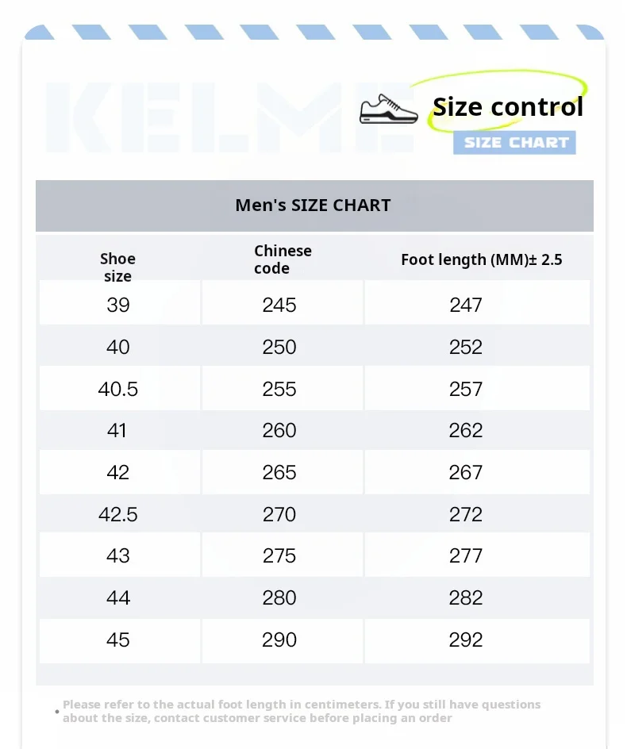Select shoe size 39 cell
Image resolution: width=627 pixels, height=749 pixels.
(118, 305)
